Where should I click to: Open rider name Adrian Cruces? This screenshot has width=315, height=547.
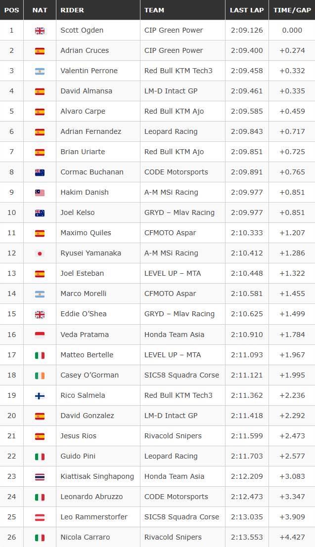(x=85, y=50)
